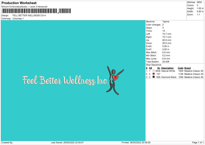
Task: Click the Max Stitch value 6.9 mm
Action: point(166,52)
